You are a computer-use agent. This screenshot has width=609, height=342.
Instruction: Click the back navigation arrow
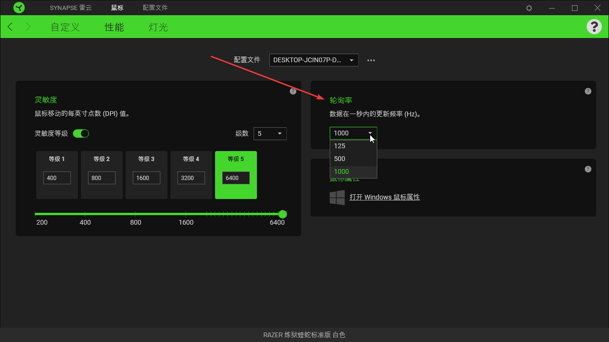tap(10, 27)
